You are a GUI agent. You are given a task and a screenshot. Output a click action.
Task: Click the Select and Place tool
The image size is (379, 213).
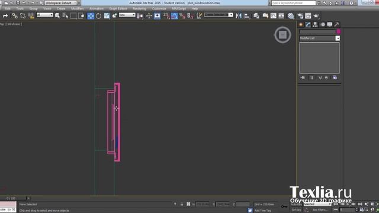coord(114,16)
